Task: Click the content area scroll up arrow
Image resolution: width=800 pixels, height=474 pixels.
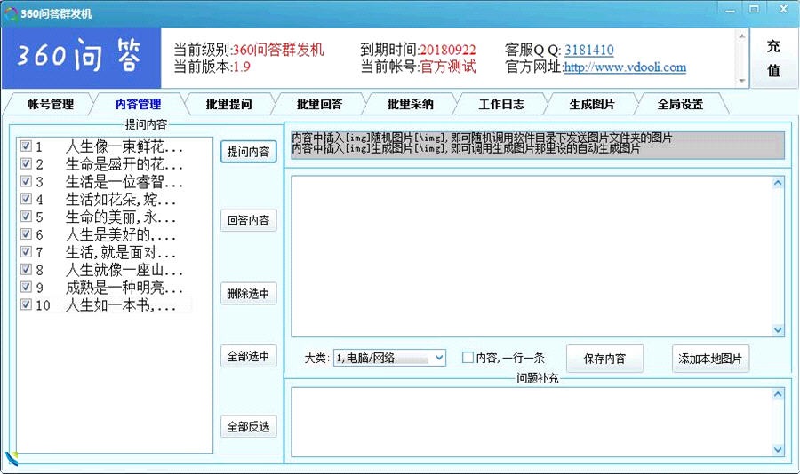Action: pyautogui.click(x=778, y=183)
